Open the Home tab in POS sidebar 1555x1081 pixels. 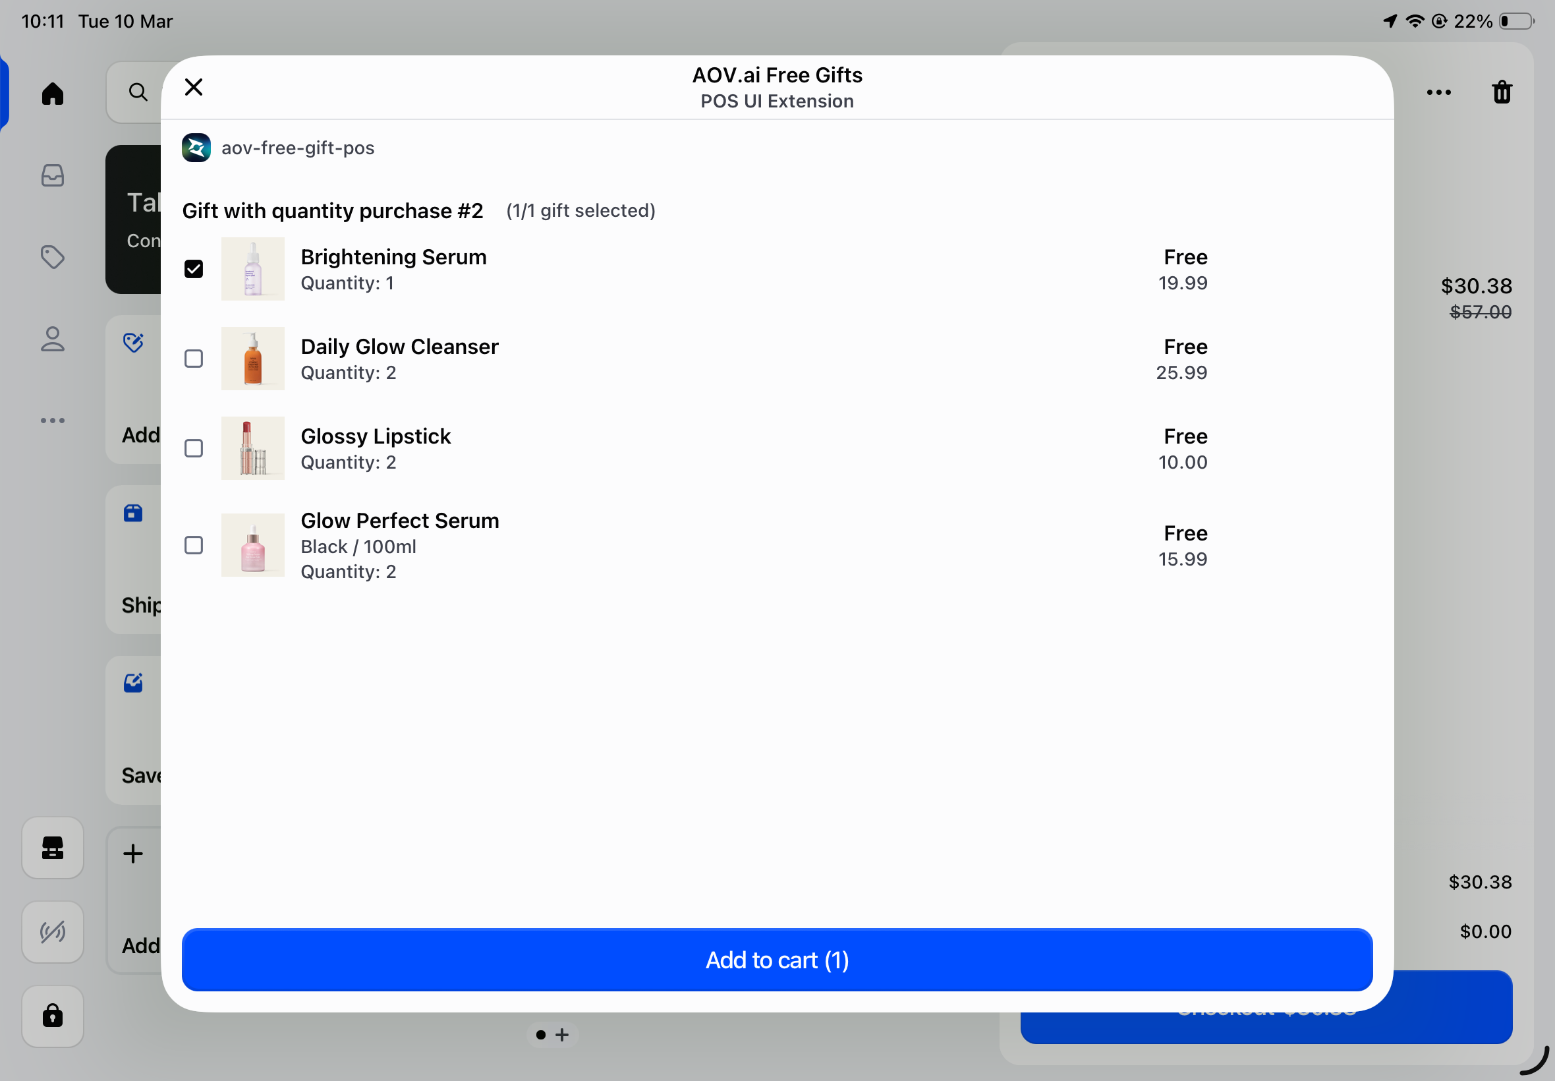tap(52, 94)
